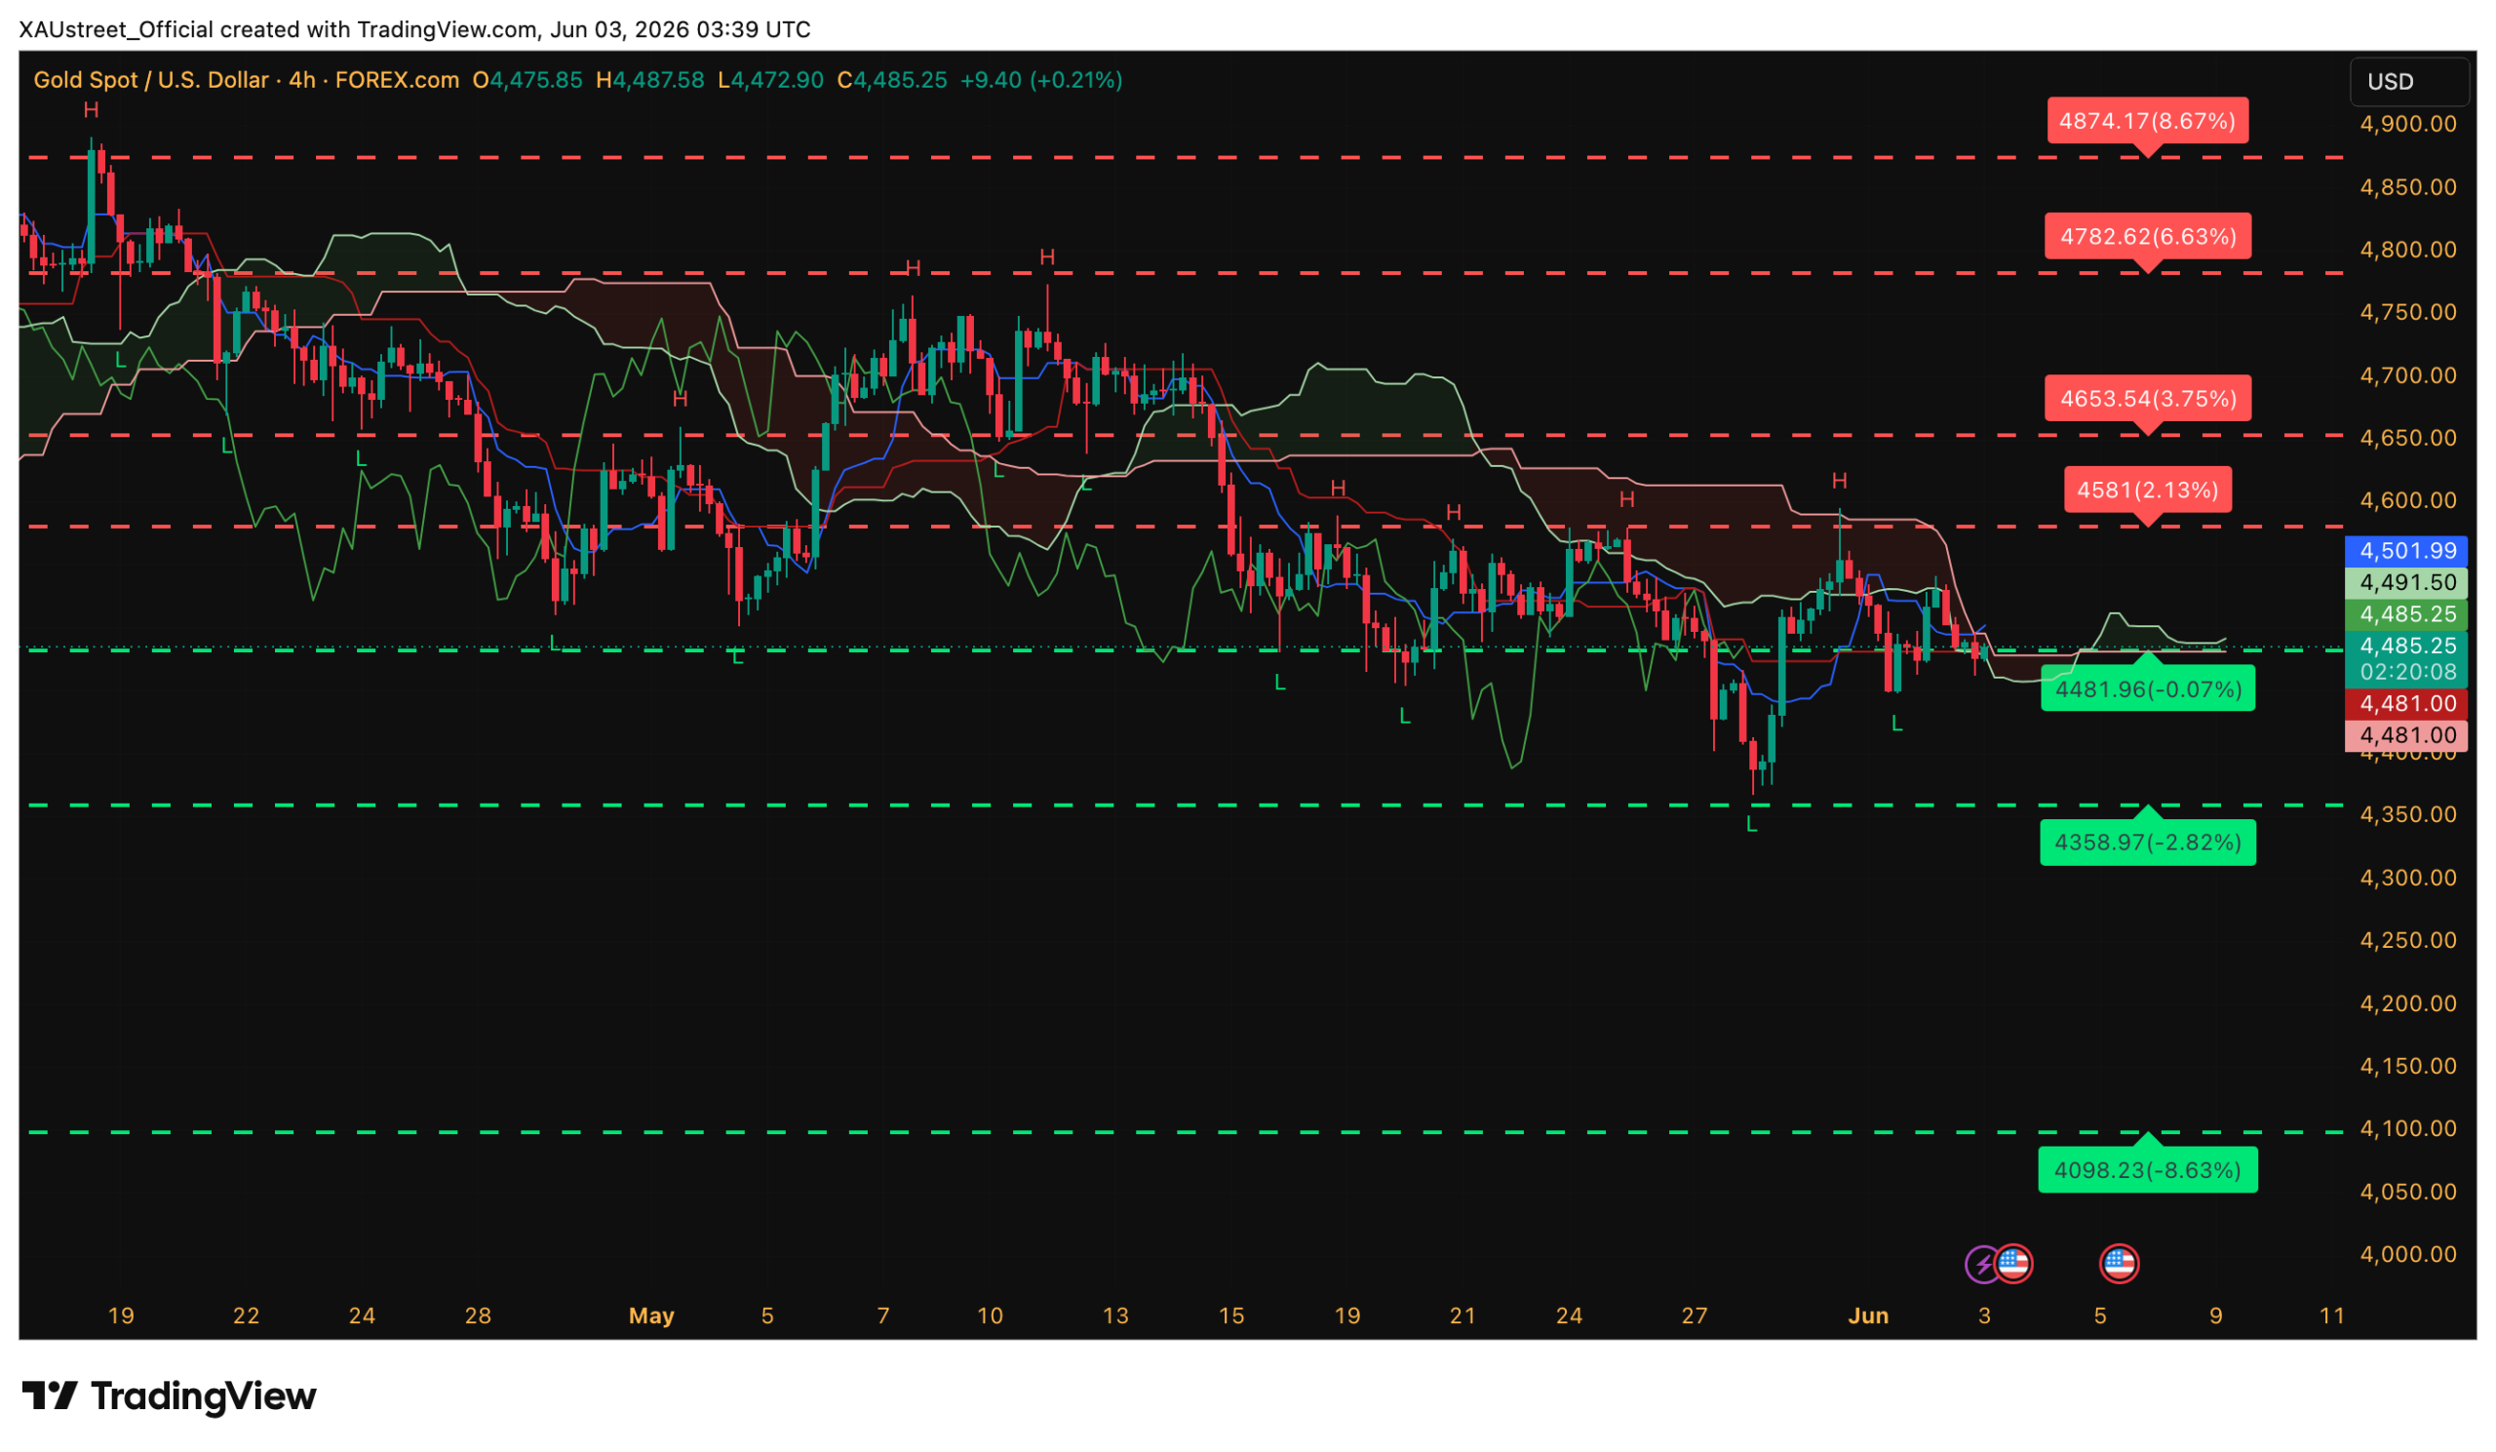Click the close value C4,485.25
Viewport: 2496px width, 1452px height.
tap(891, 80)
